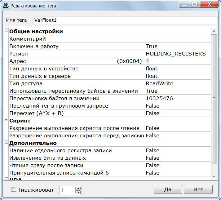This screenshot has width=221, height=200.
Task: Collapse the Дополнительно section
Action: pos(6,142)
